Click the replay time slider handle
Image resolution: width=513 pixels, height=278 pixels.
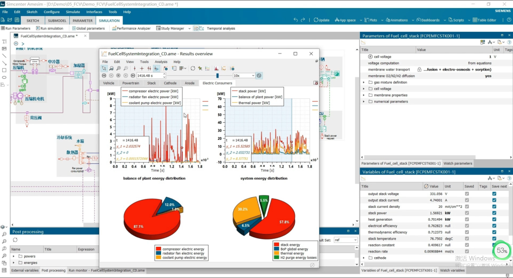pos(217,76)
